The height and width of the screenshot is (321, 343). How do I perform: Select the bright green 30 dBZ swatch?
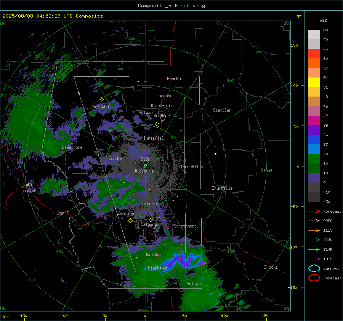pyautogui.click(x=314, y=158)
